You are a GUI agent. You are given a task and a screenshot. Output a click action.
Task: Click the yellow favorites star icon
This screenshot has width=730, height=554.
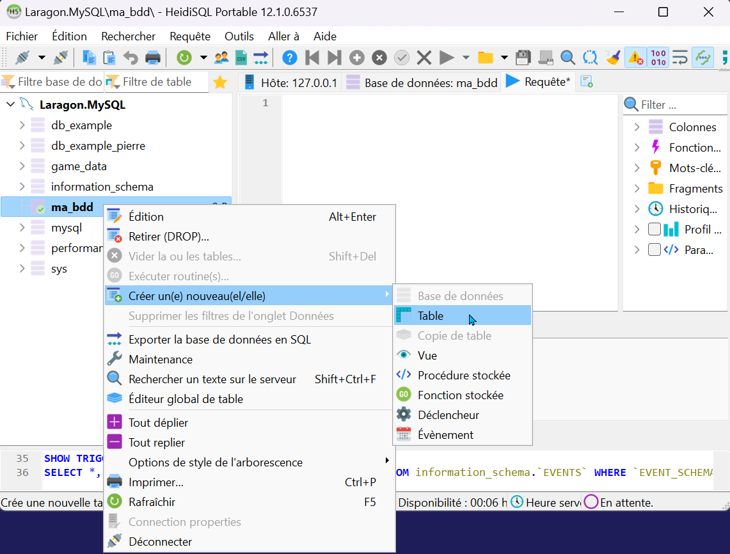(x=219, y=83)
